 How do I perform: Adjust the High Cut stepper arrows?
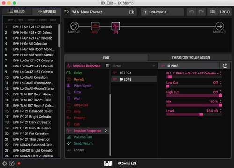[x=221, y=92]
